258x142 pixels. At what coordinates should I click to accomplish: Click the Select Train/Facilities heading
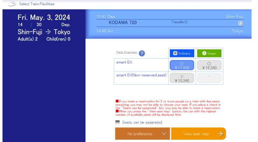[x=37, y=4]
